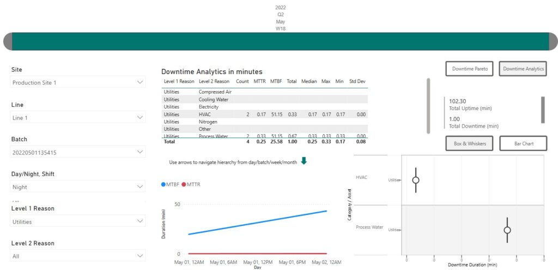Click the left handle of the timeline slider
Image resolution: width=558 pixels, height=270 pixels.
click(x=8, y=41)
